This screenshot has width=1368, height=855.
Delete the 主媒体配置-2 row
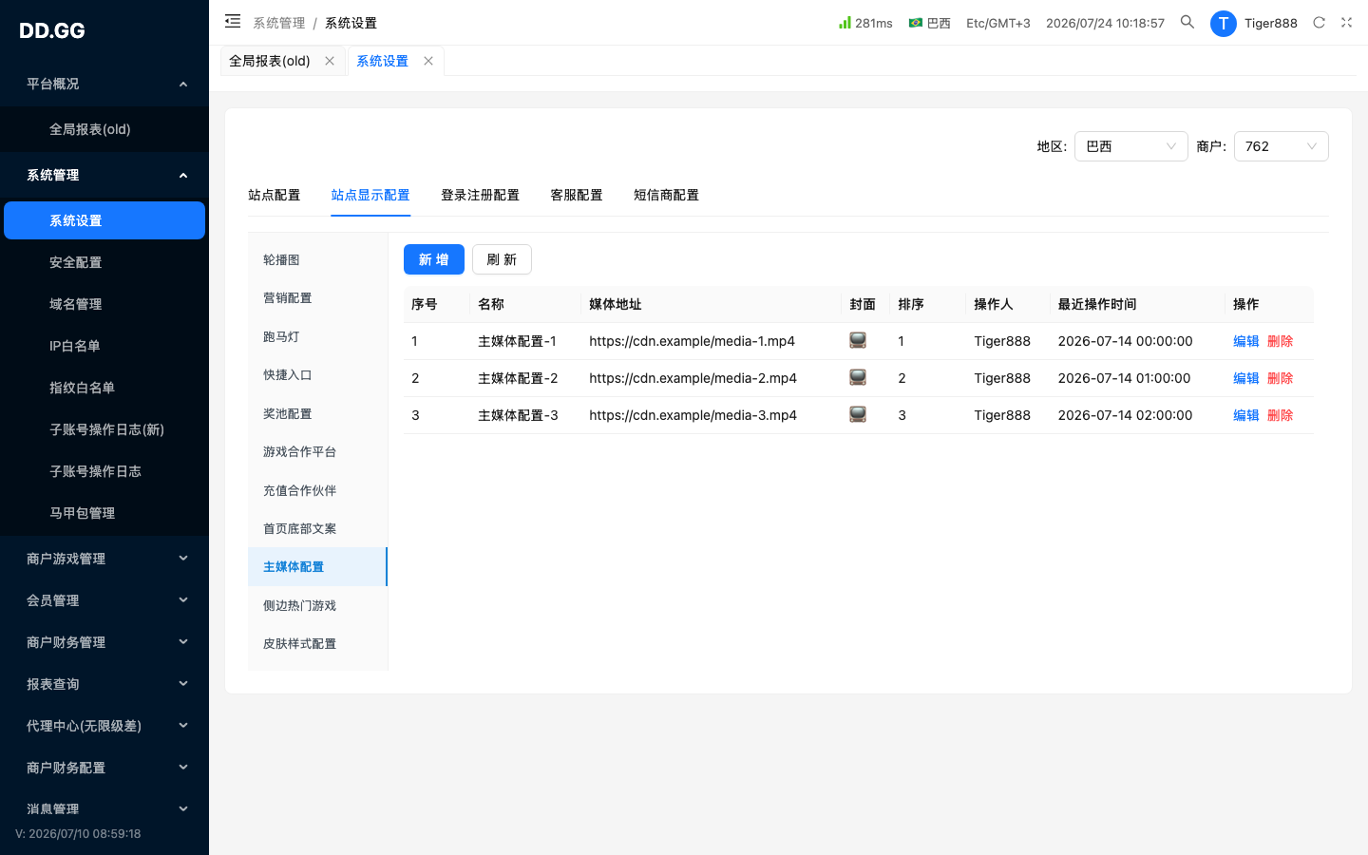[x=1280, y=378]
